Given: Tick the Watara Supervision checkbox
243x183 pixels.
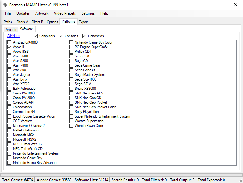Looking at the screenshot, I should click(x=71, y=121).
